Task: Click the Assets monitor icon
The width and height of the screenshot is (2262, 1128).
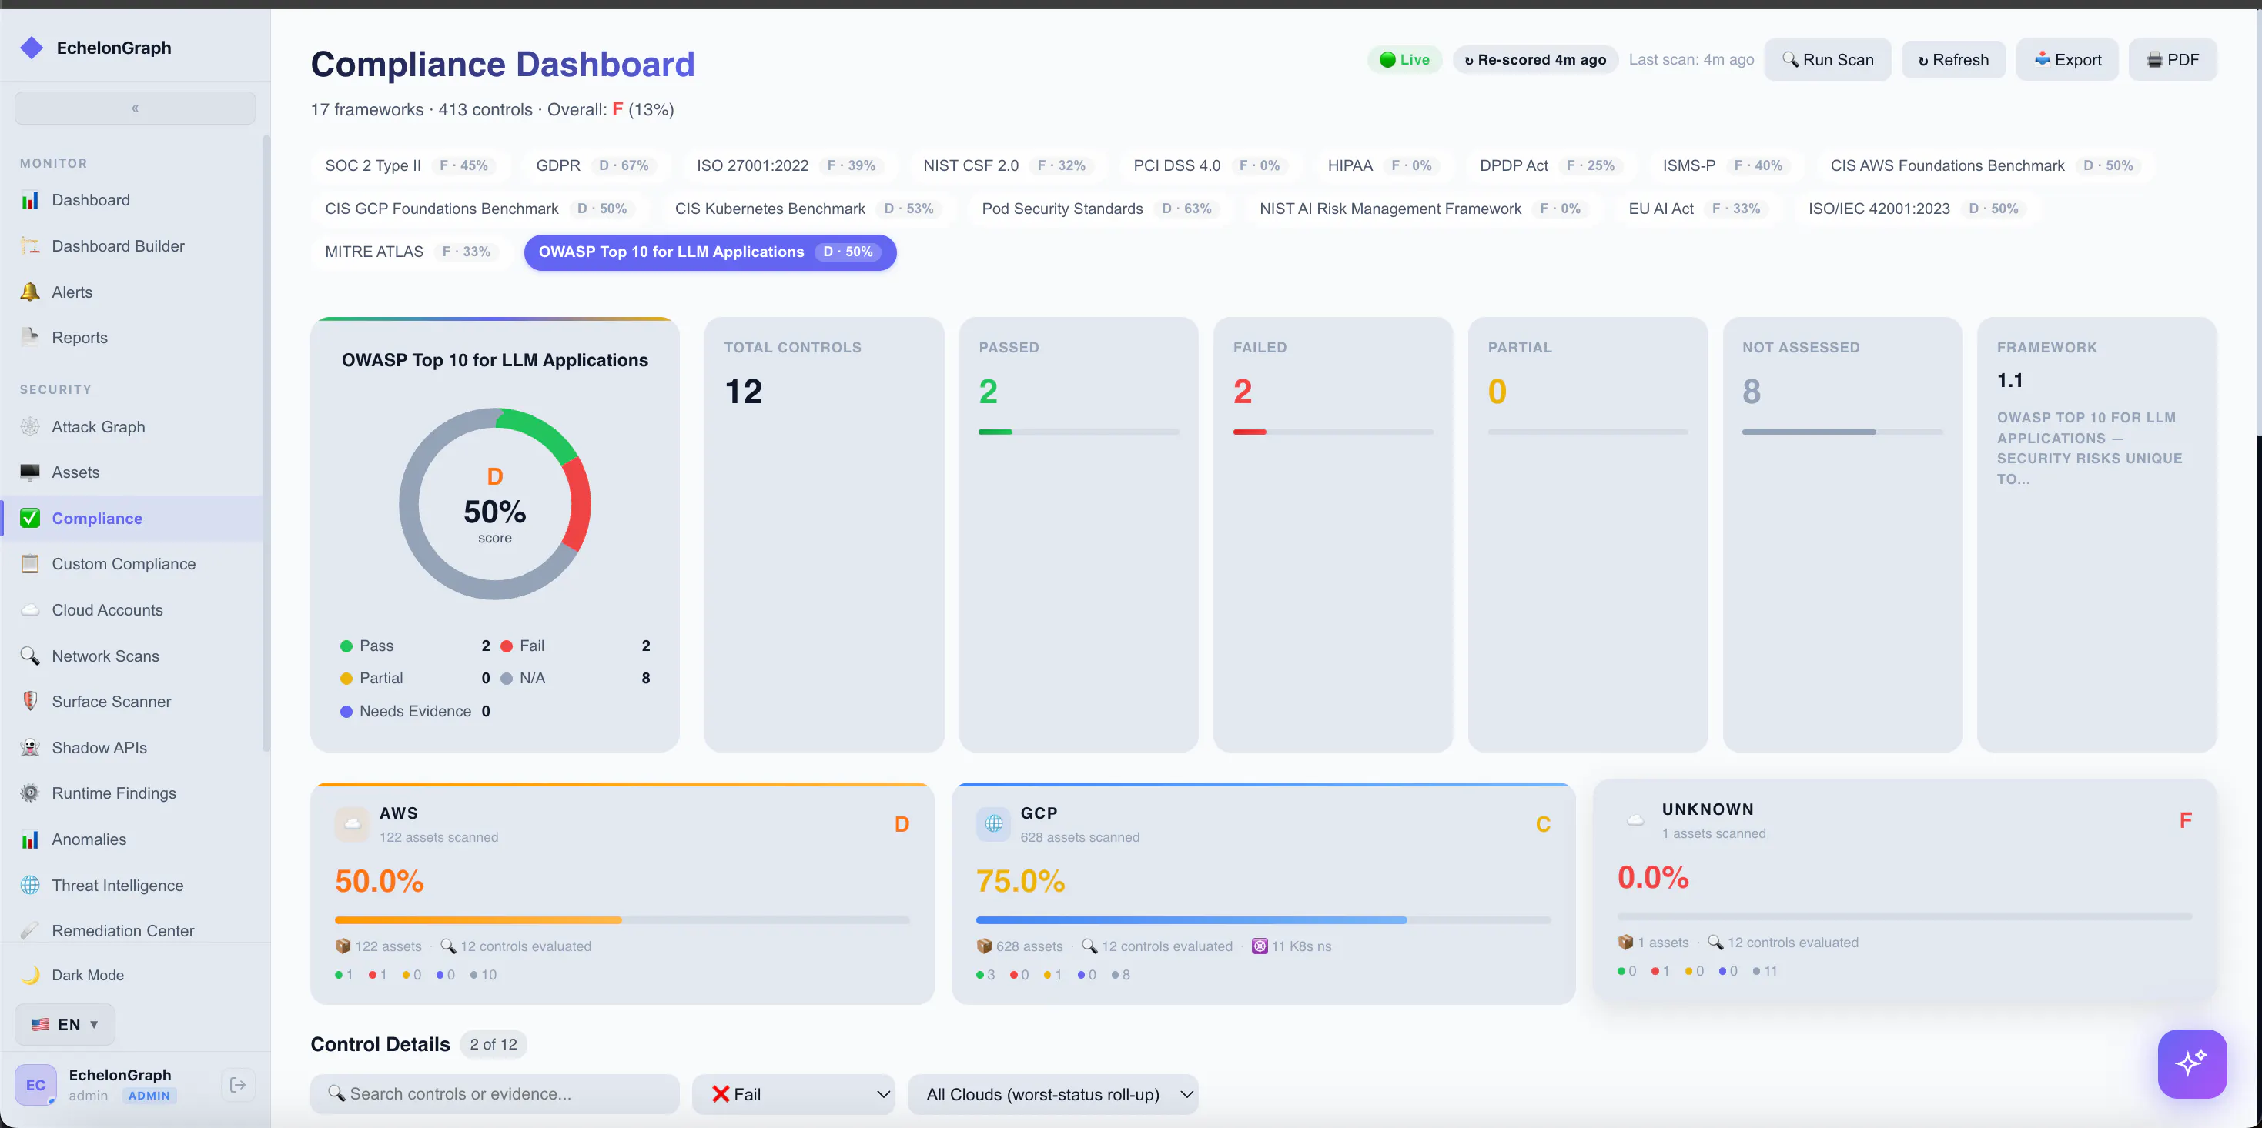Action: pyautogui.click(x=30, y=472)
